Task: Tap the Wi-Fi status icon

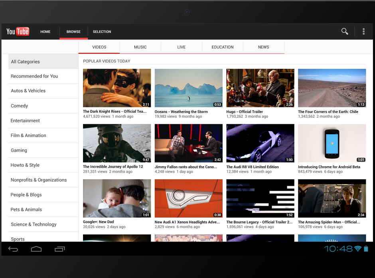Action: pyautogui.click(x=357, y=249)
